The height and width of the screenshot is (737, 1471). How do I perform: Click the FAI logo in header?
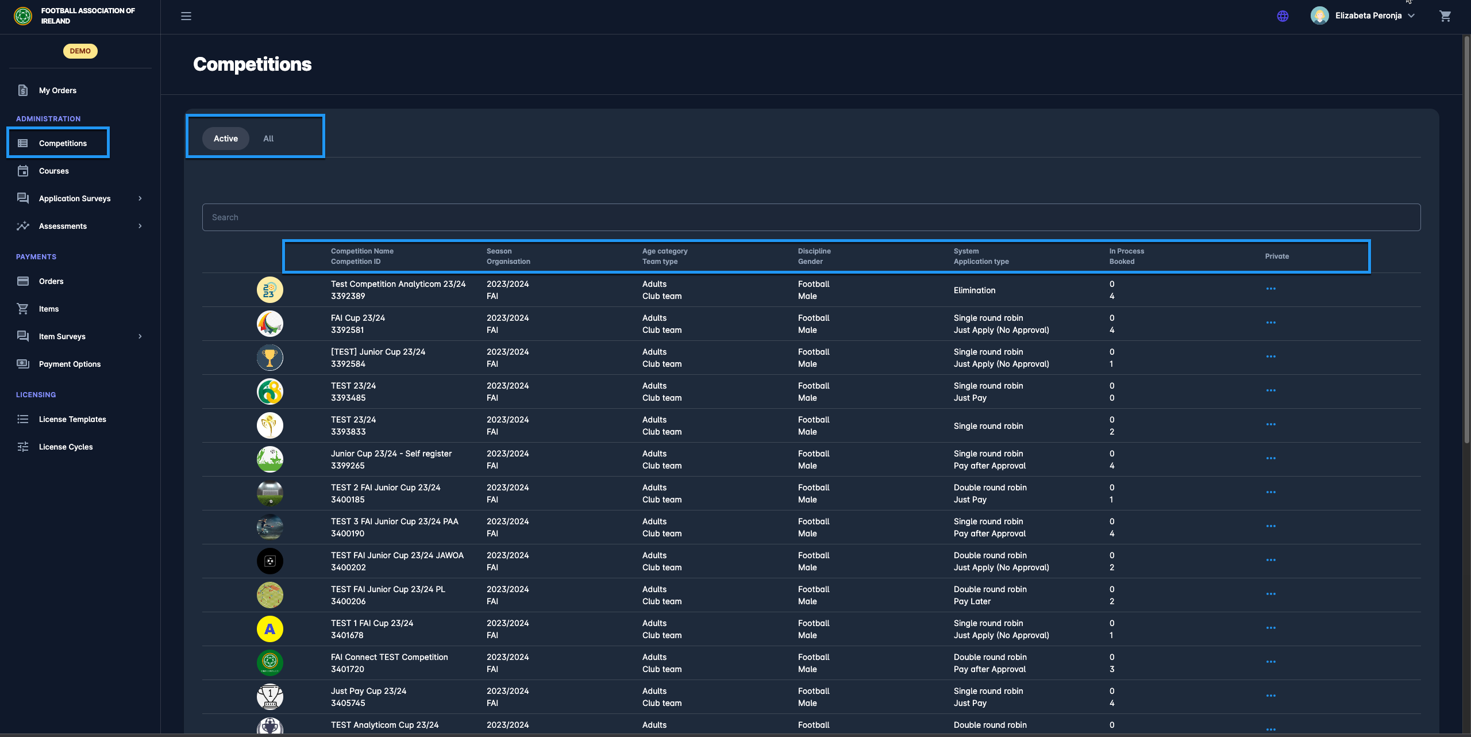(23, 16)
